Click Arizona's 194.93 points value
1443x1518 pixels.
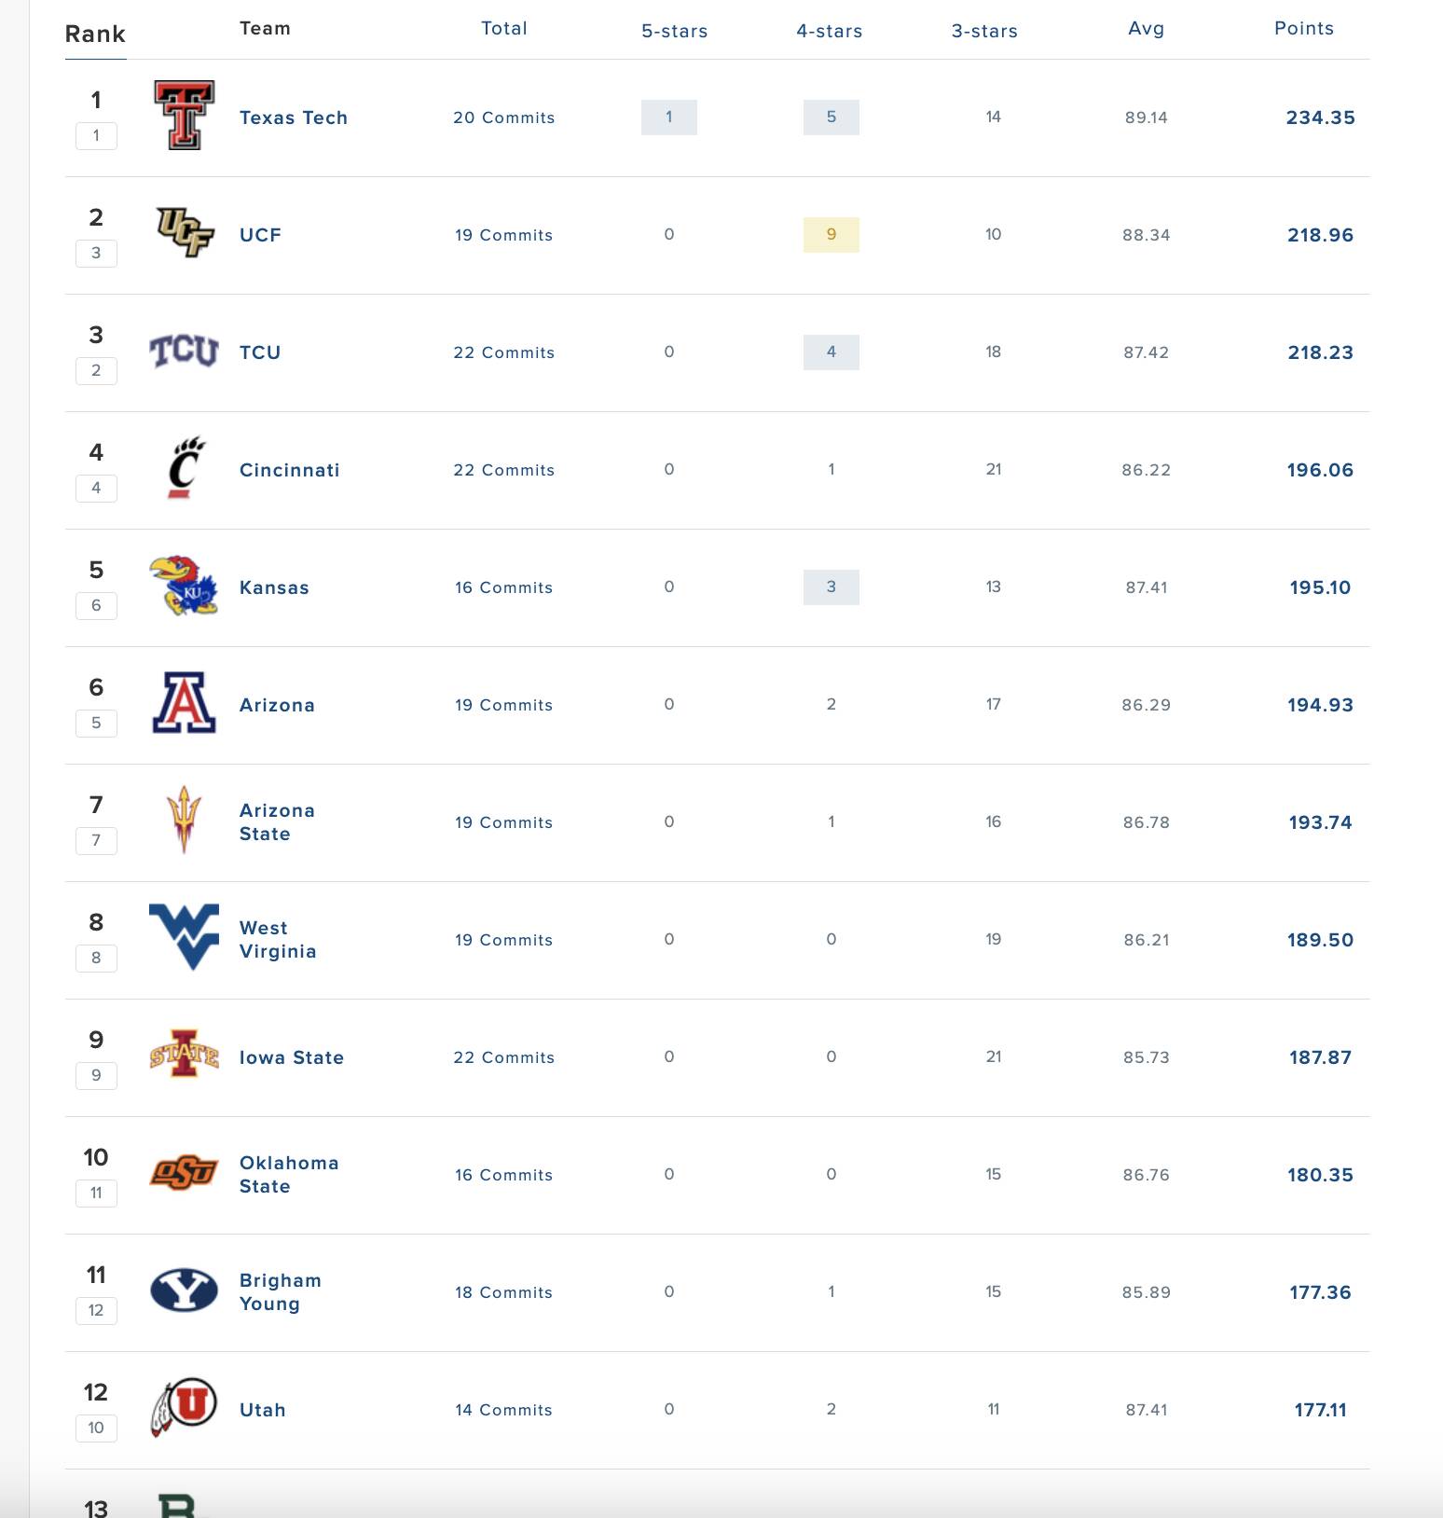click(1320, 705)
